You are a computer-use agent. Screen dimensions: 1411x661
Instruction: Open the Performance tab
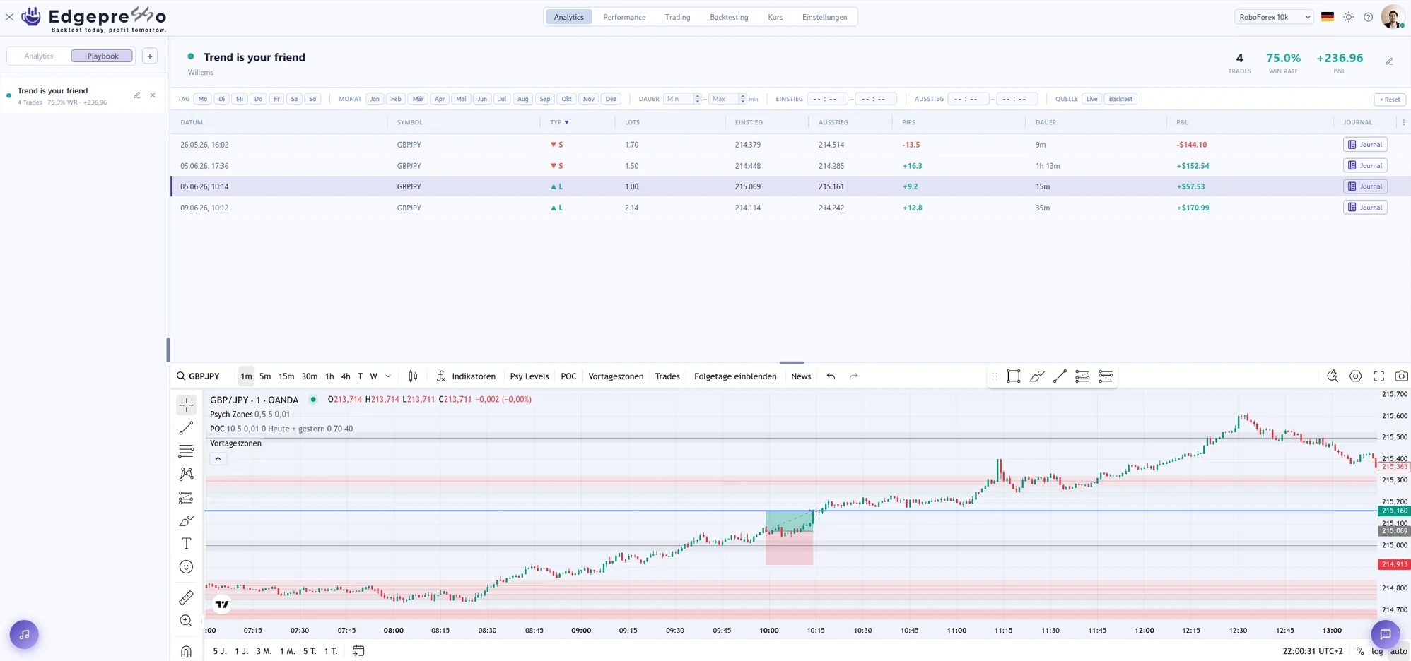tap(624, 17)
